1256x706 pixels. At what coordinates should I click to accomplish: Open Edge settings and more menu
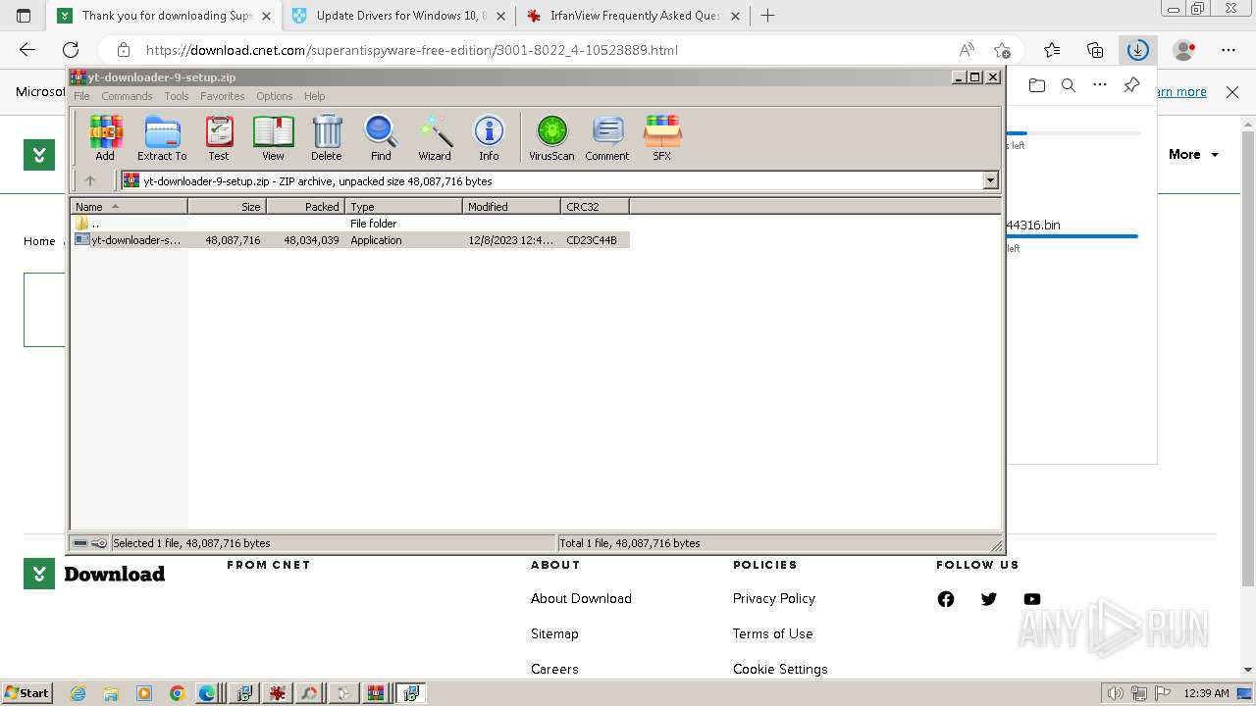1229,50
